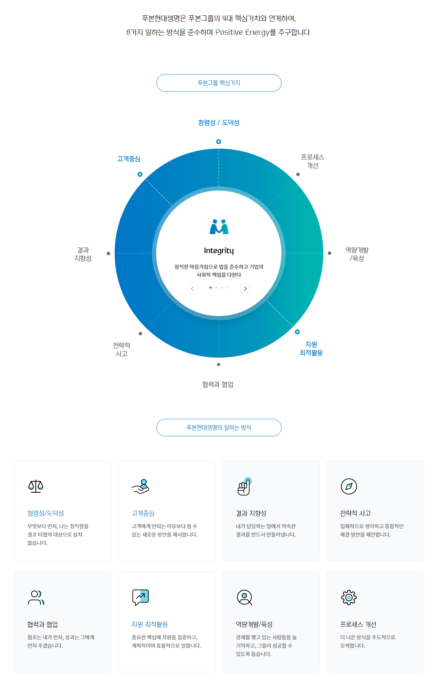Select the 결과 지향성 label on the wheel
Viewport: 439px width, 695px height.
pos(83,254)
